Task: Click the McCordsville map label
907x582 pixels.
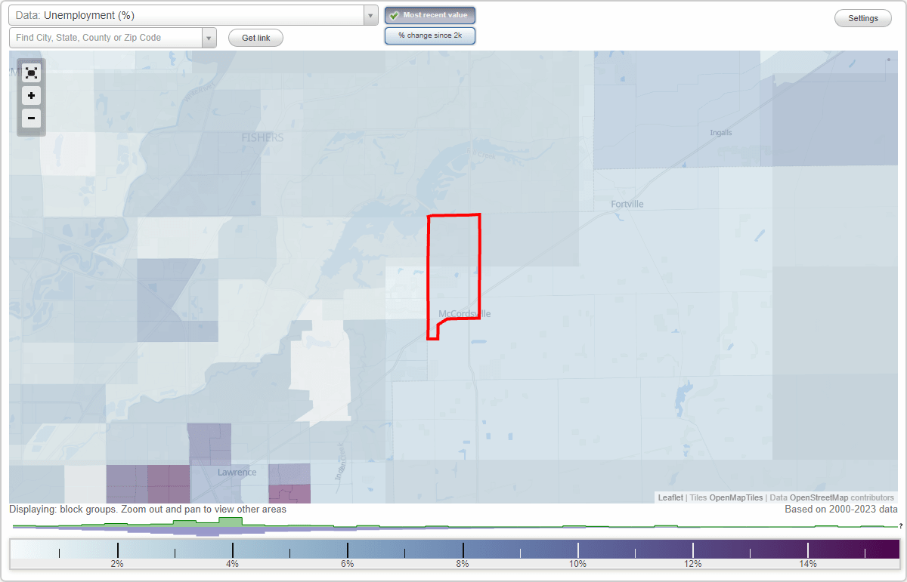Action: pyautogui.click(x=465, y=313)
